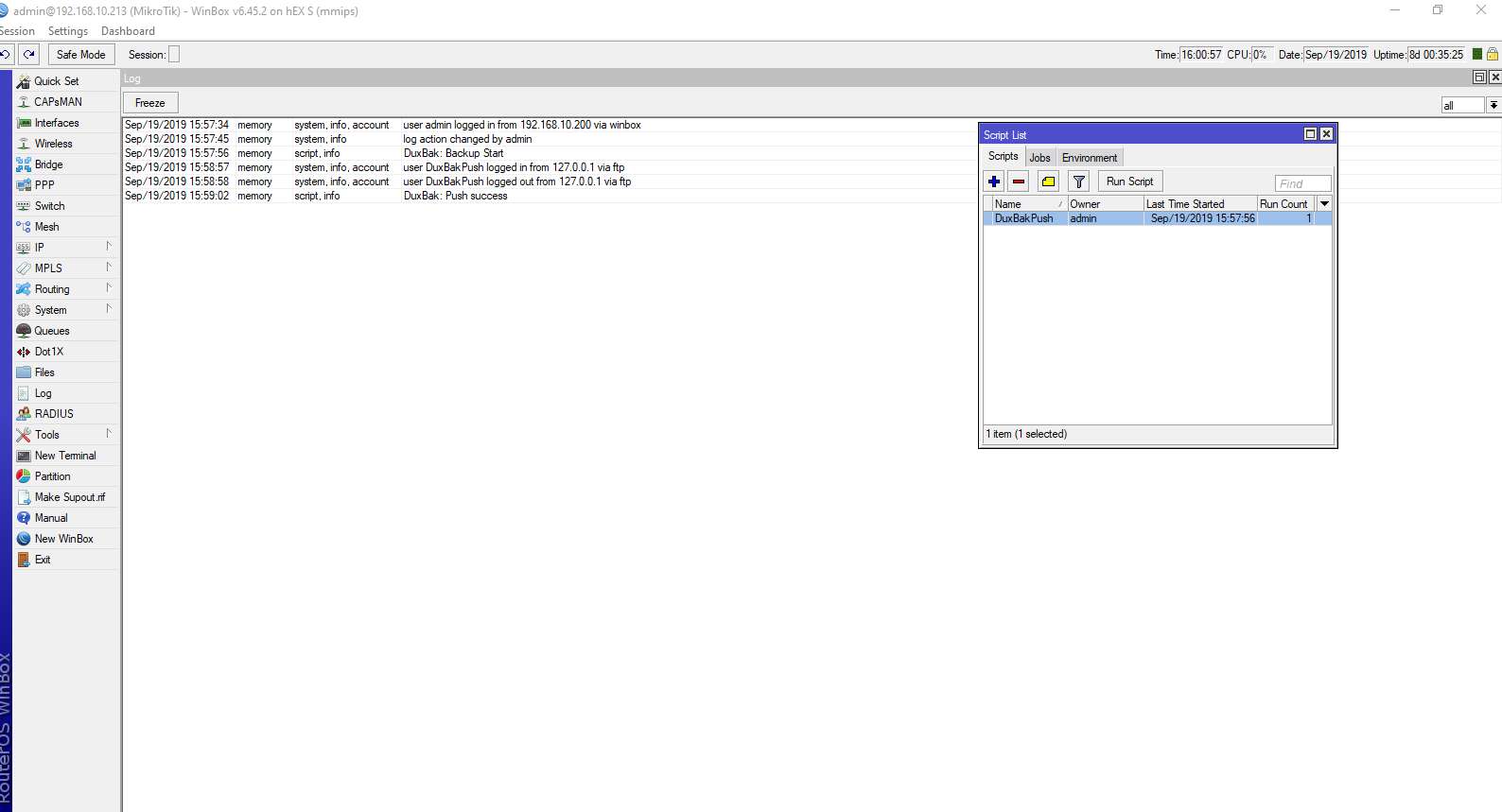Launch New WinBox
1502x812 pixels.
point(66,539)
